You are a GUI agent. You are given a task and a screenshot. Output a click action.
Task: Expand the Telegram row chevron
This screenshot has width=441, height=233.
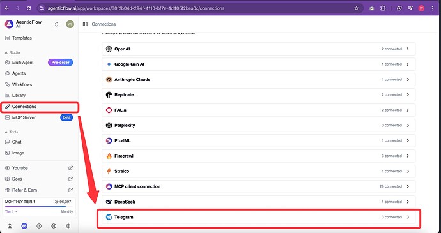click(408, 217)
